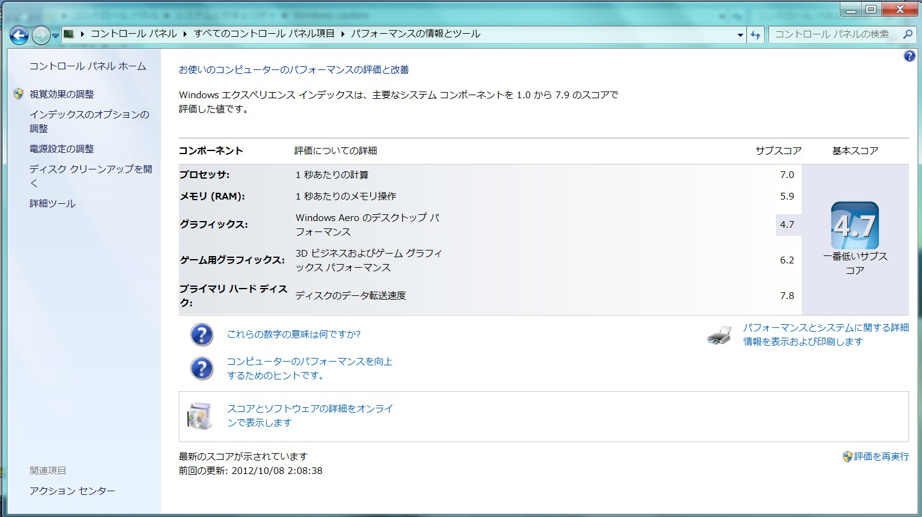
Task: Click 評価についての詳細 column header
Action: pyautogui.click(x=335, y=151)
